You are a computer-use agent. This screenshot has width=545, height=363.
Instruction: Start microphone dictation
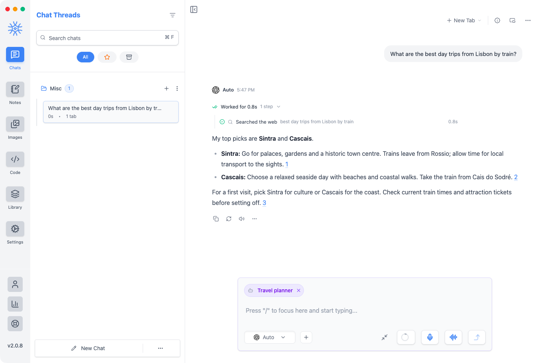[430, 337]
